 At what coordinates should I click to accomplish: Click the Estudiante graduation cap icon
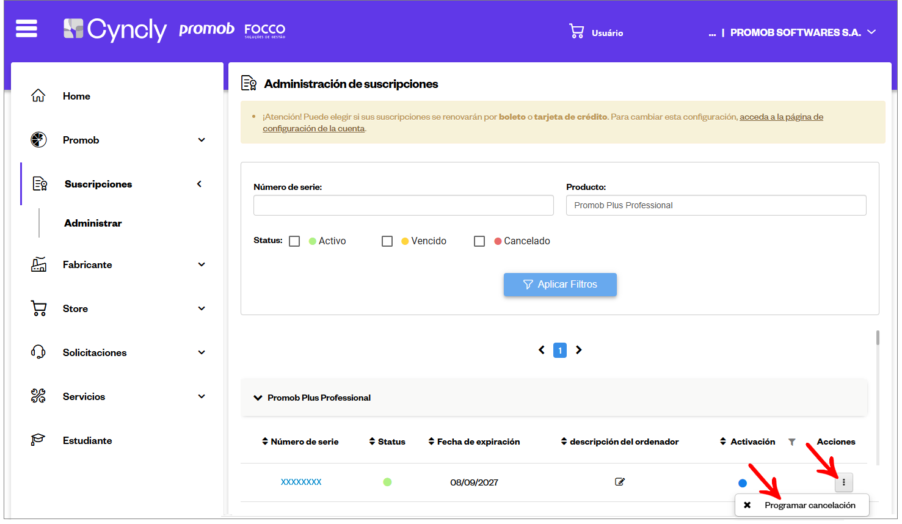click(x=38, y=440)
